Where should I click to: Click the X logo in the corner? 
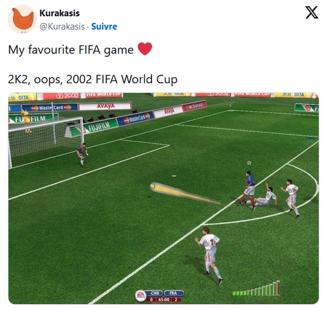(x=312, y=12)
